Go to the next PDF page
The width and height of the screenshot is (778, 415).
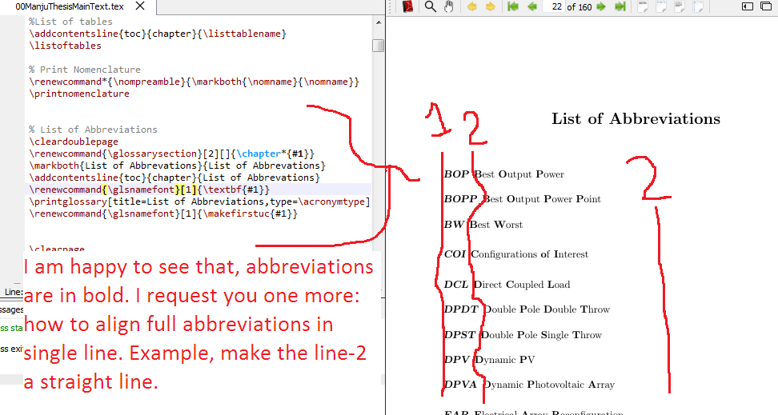pyautogui.click(x=601, y=6)
